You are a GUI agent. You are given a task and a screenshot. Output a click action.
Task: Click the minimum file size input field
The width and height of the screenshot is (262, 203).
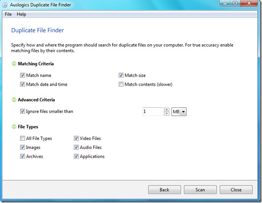point(153,111)
